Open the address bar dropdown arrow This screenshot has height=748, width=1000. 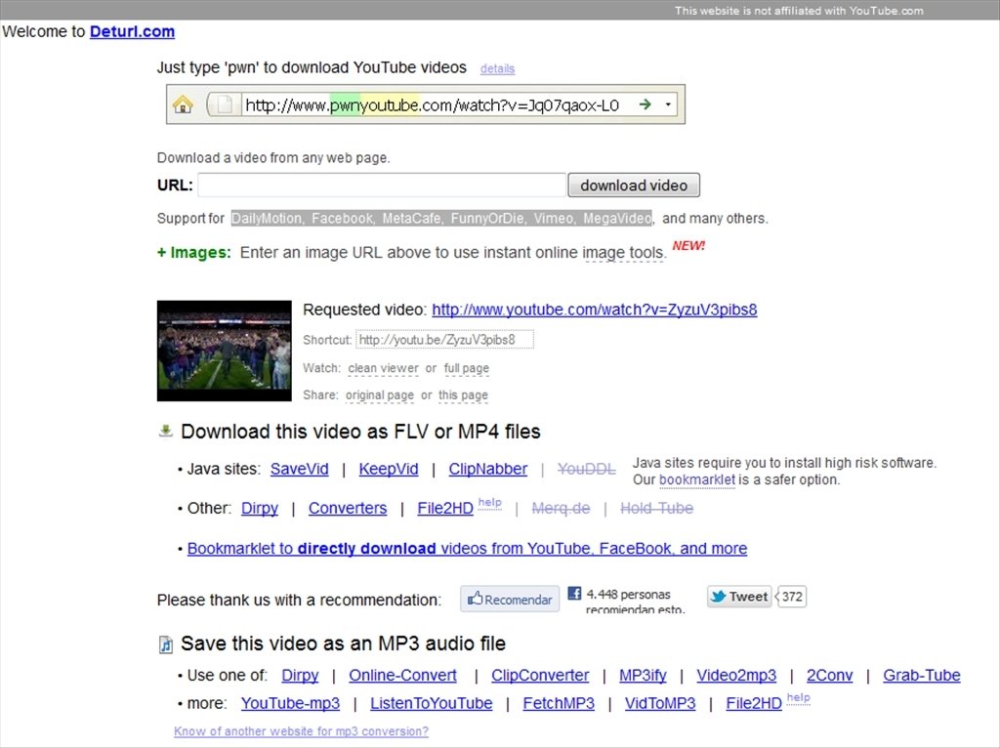pos(668,104)
